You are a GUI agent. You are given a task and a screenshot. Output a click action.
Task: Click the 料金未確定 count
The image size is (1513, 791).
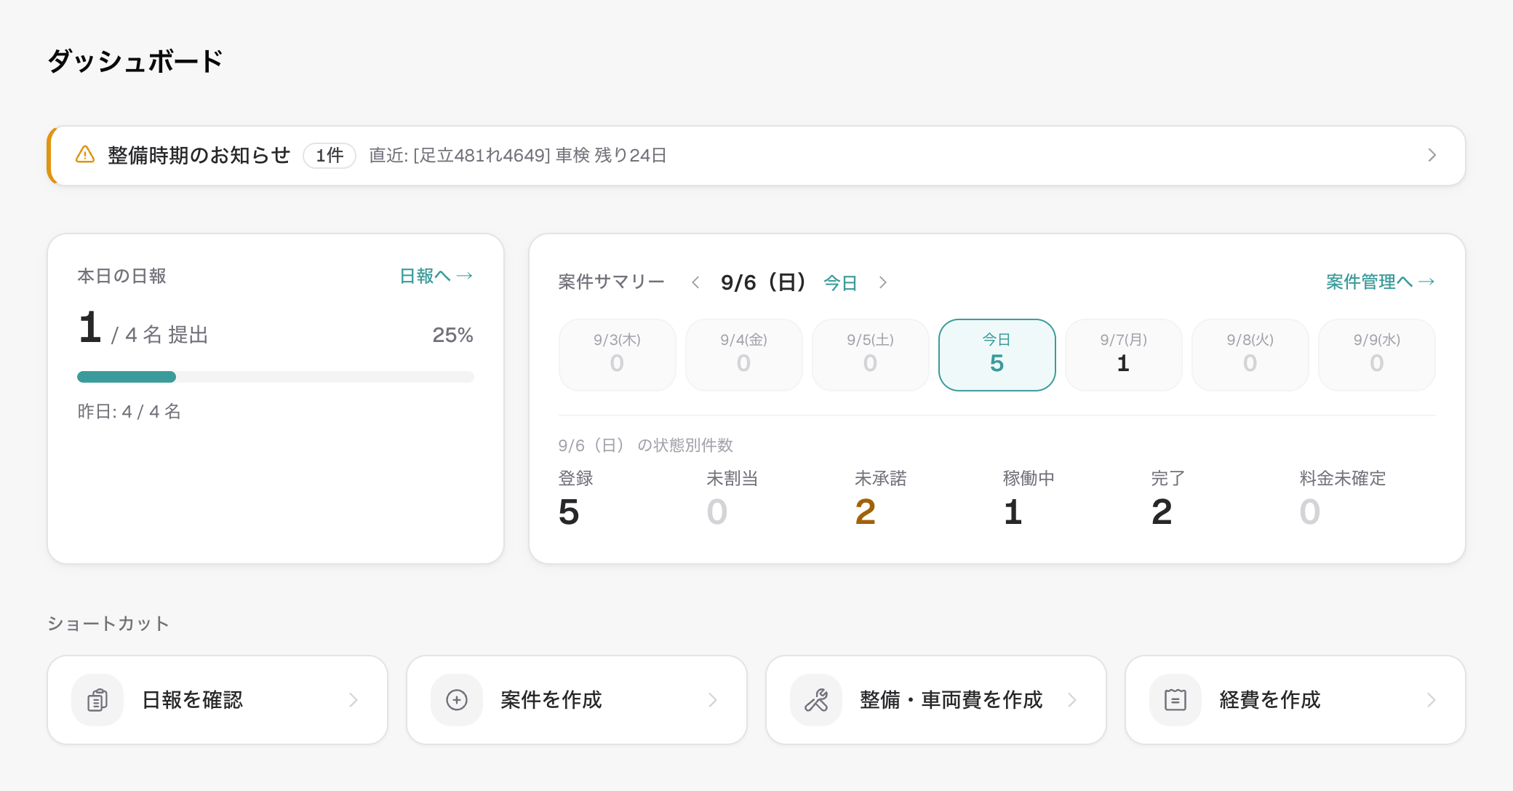click(x=1310, y=512)
